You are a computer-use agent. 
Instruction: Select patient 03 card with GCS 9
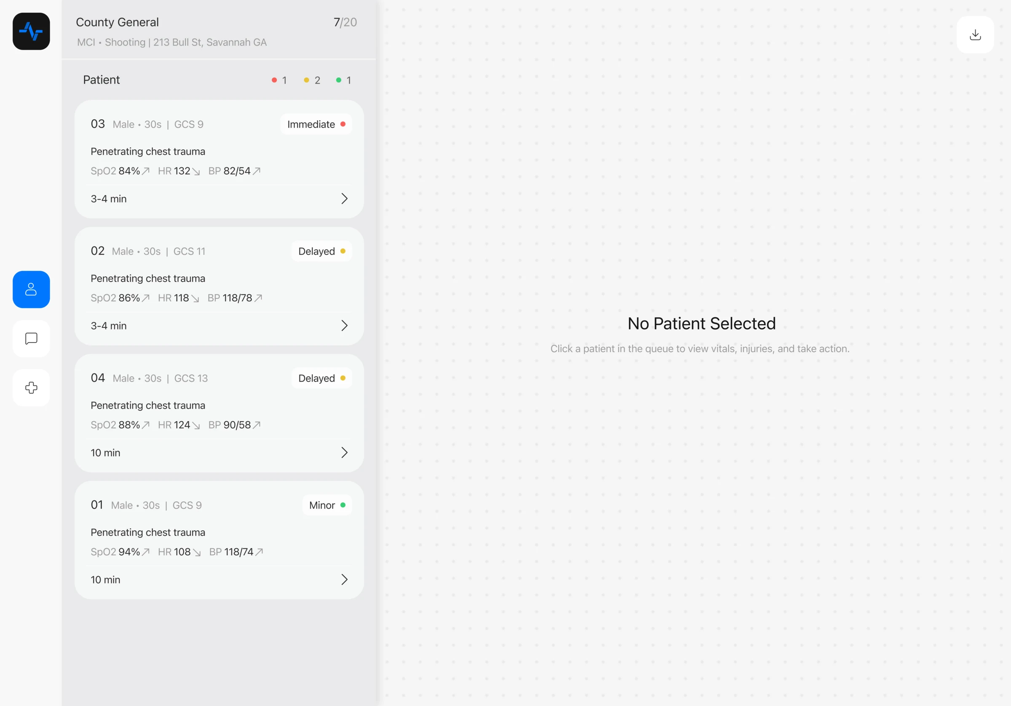click(x=219, y=159)
